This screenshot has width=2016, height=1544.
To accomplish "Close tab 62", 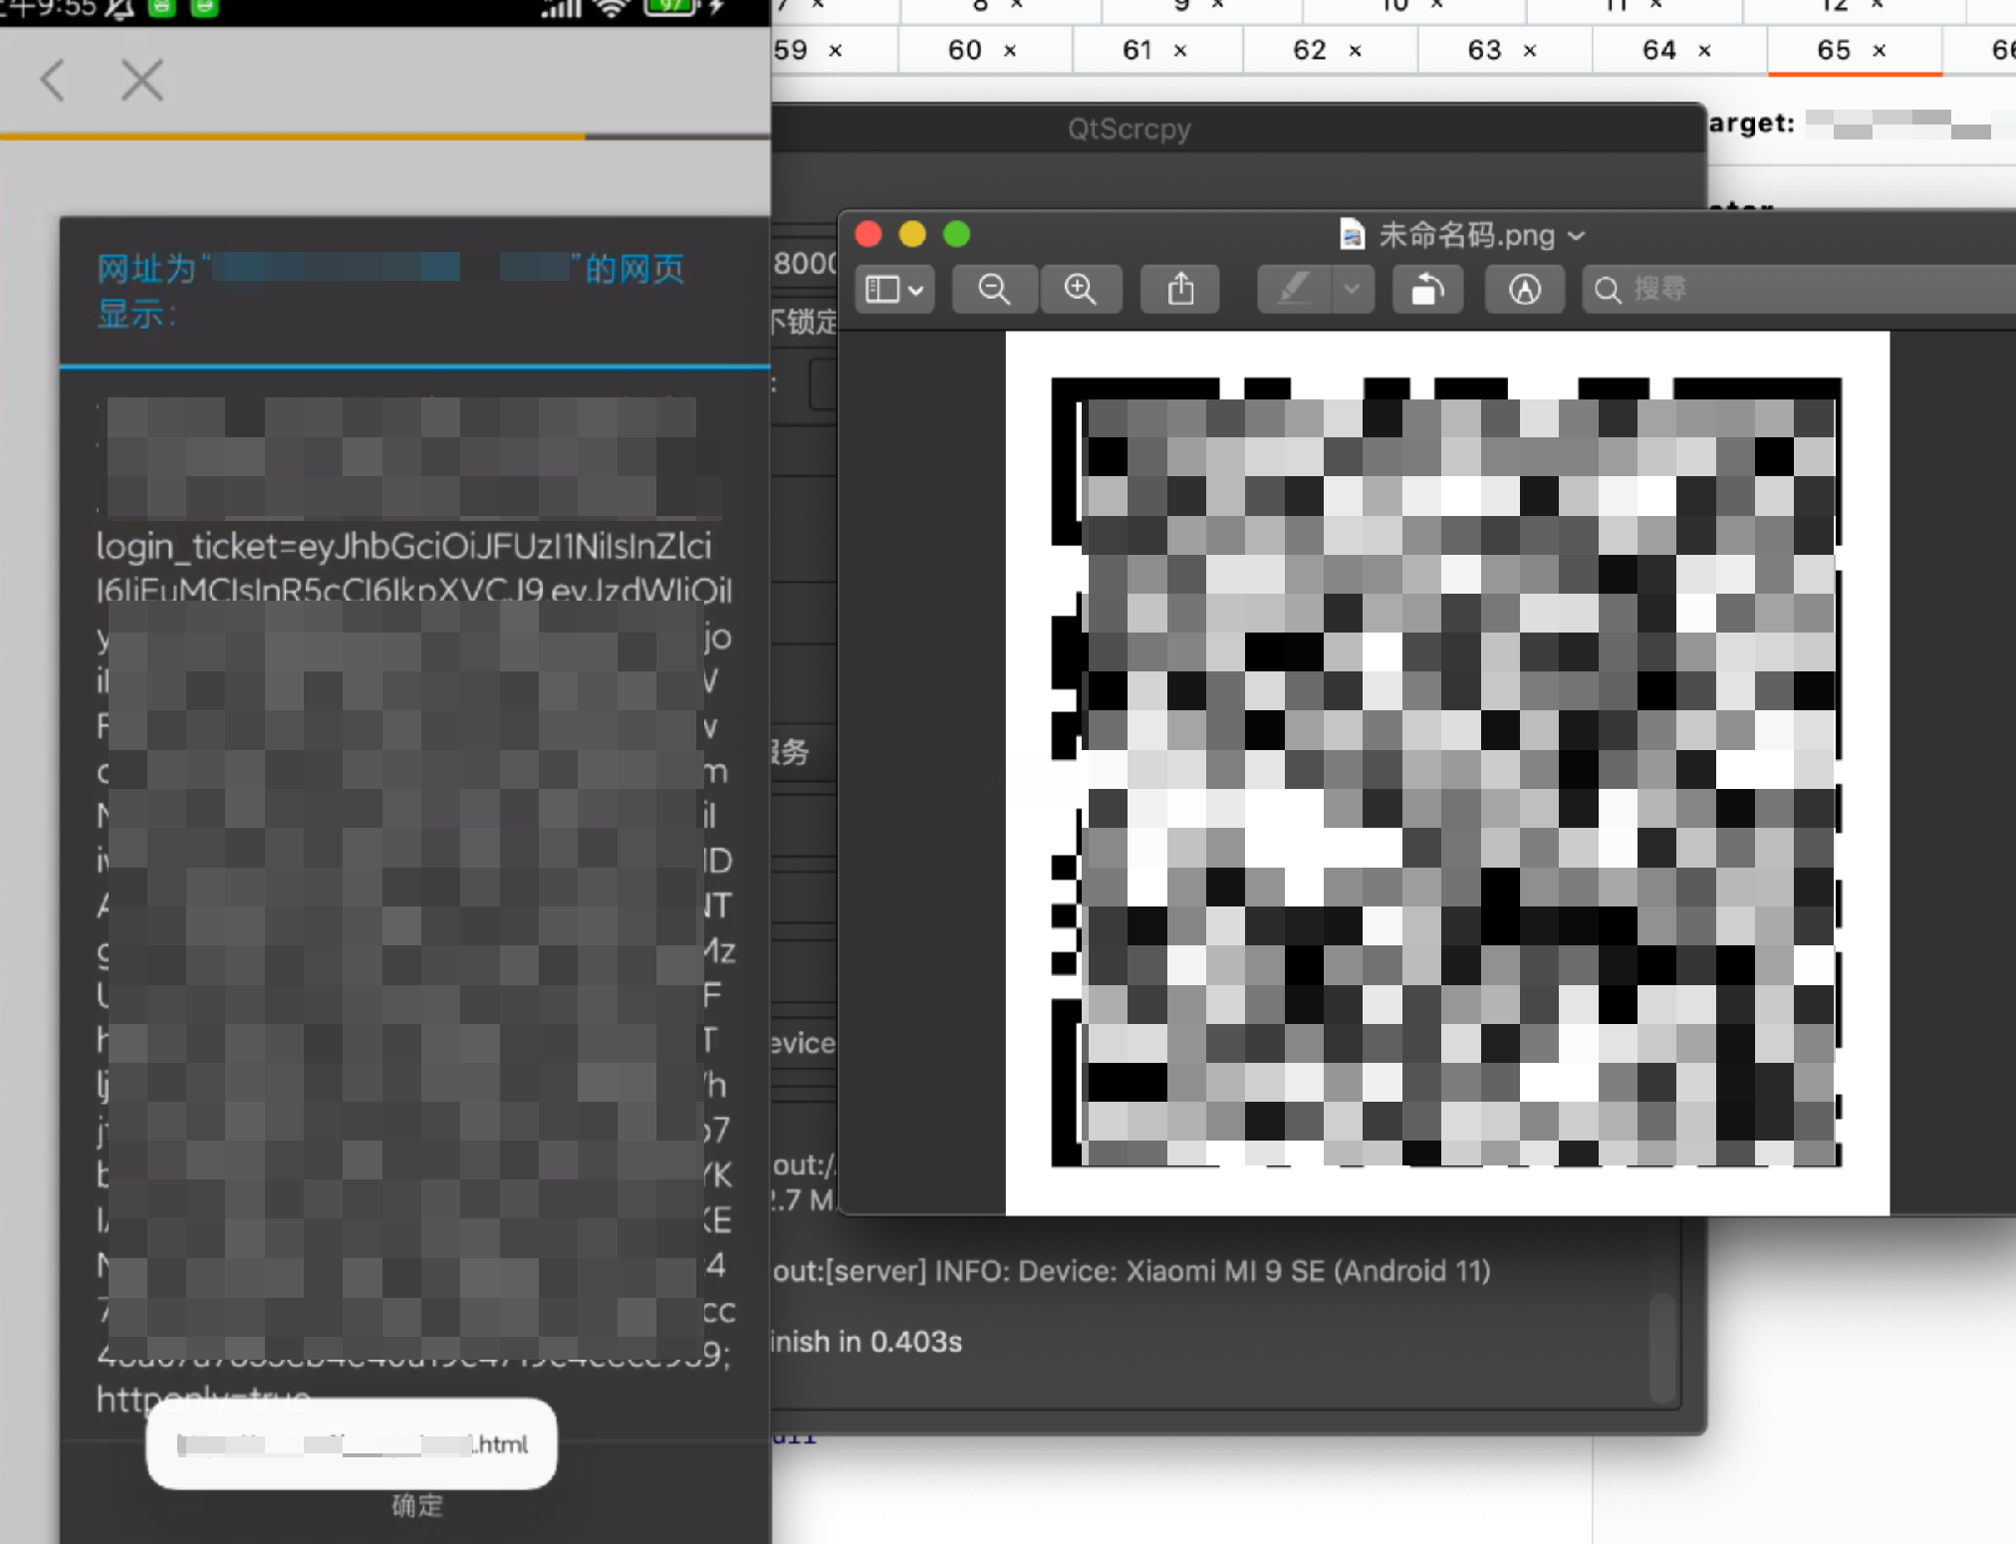I will tap(1356, 51).
